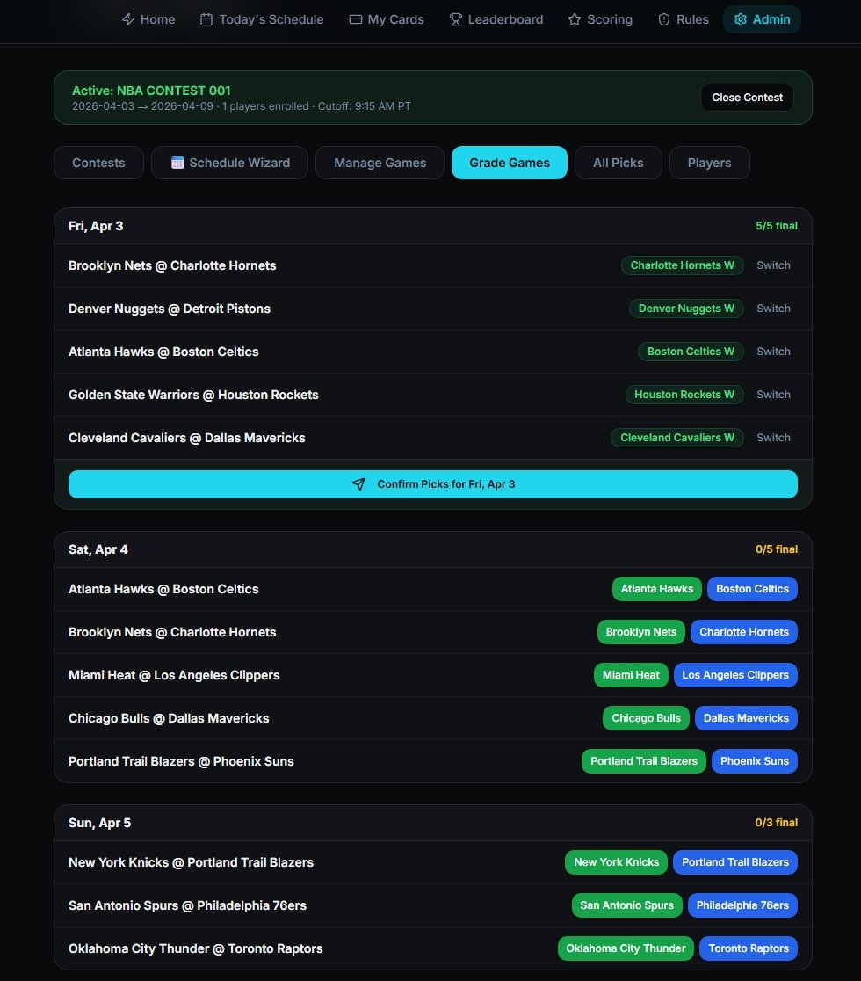
Task: Switch the Brooklyn Nets @ Charlotte Hornets result
Action: tap(773, 265)
